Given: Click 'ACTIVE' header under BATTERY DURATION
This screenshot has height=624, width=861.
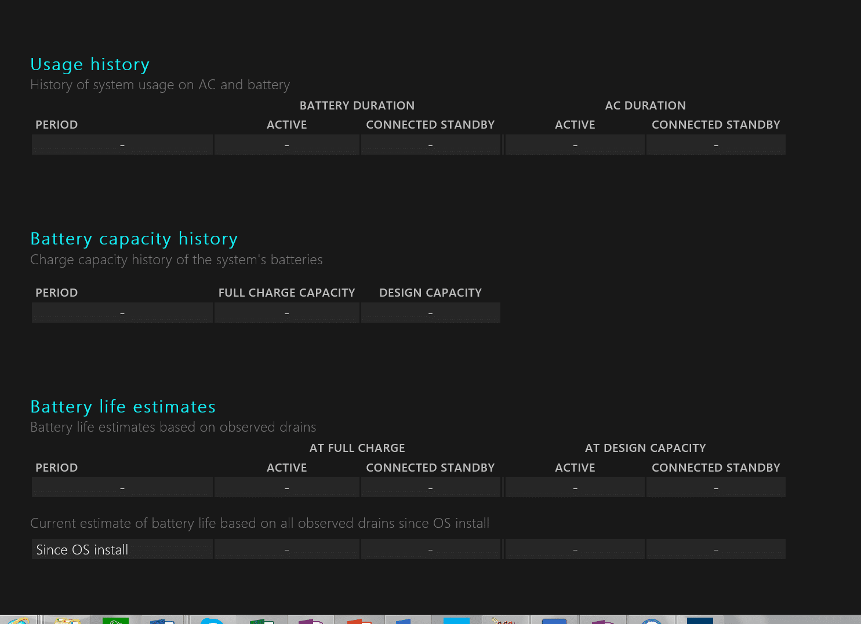Looking at the screenshot, I should click(287, 125).
